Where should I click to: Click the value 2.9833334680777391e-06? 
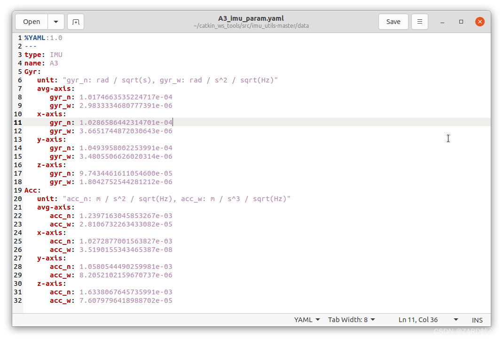126,106
